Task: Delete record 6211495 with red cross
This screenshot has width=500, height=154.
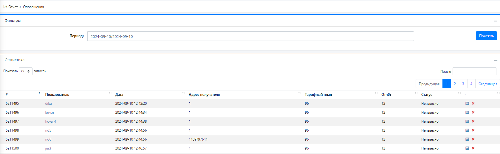Action: pos(473,104)
